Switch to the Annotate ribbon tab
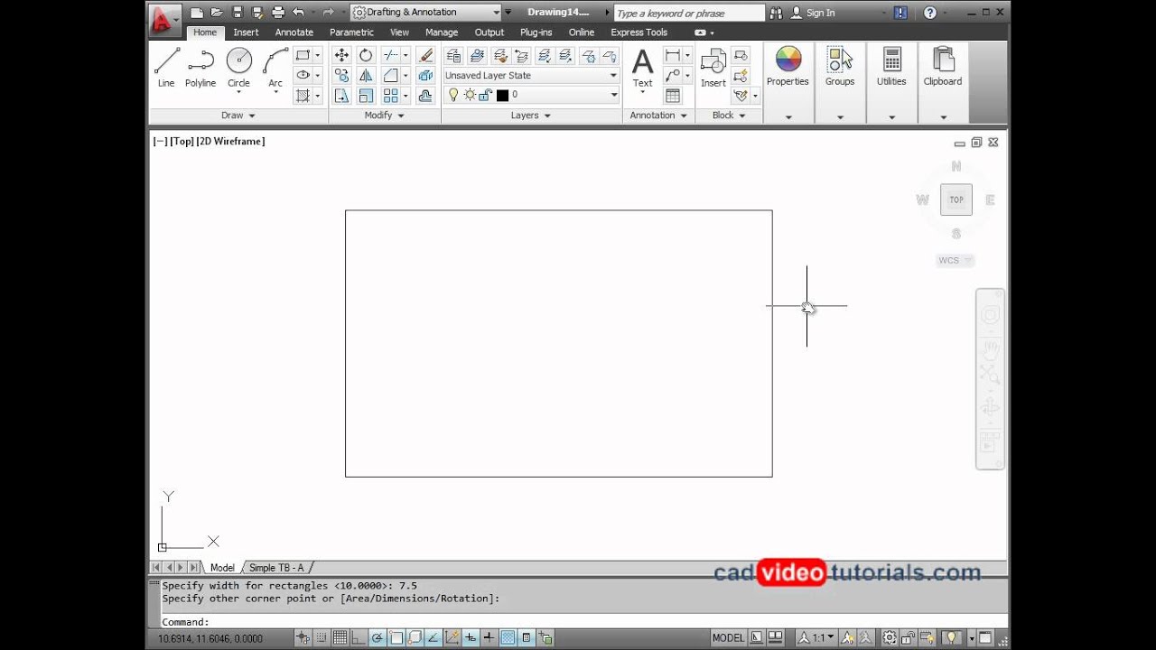The width and height of the screenshot is (1156, 650). [294, 32]
